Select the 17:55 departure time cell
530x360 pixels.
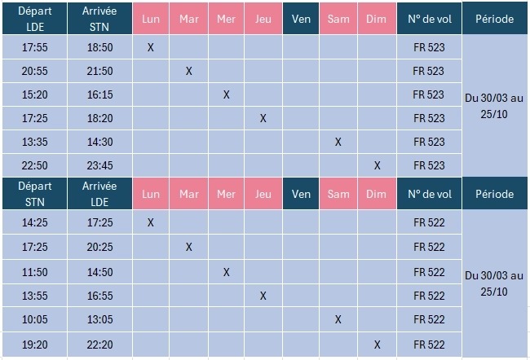35,47
